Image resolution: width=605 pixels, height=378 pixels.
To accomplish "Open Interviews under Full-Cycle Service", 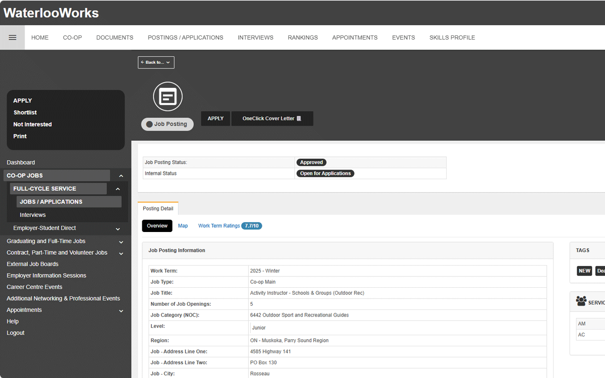I will click(x=33, y=215).
